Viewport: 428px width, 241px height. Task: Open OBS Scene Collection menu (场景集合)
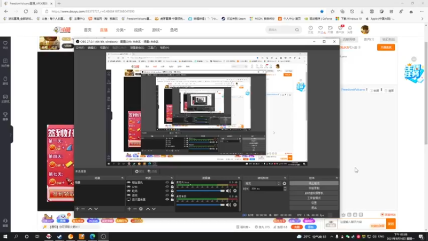click(137, 48)
